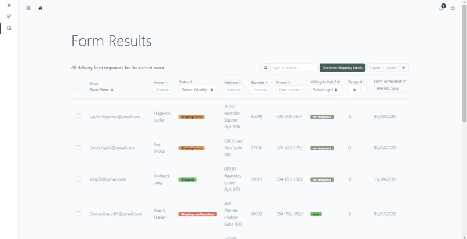Click the Form completion date filter field
This screenshot has width=467, height=239.
[x=391, y=89]
